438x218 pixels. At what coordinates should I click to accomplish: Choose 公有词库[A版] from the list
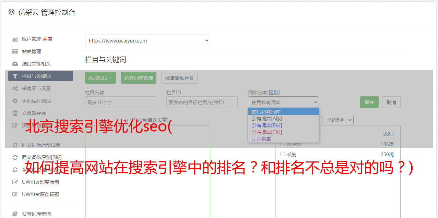tap(283, 119)
